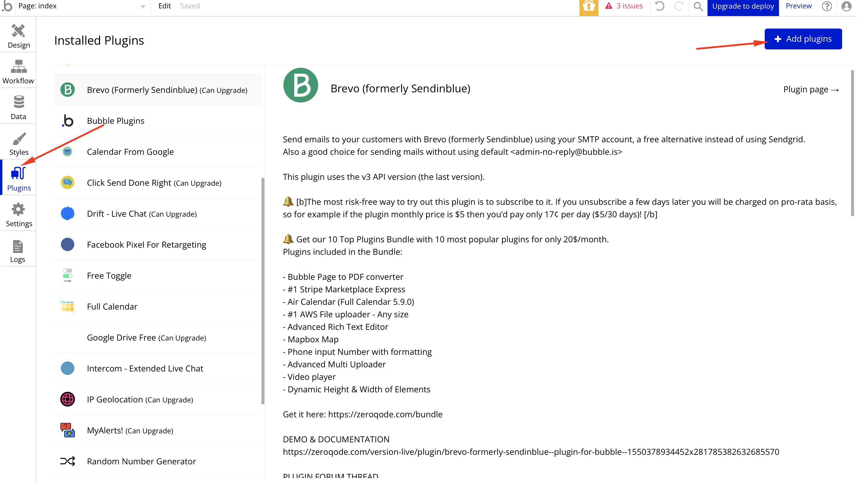Viewport: 857px width, 484px height.
Task: Click the MyAlerts speech bubble icon
Action: tap(68, 430)
